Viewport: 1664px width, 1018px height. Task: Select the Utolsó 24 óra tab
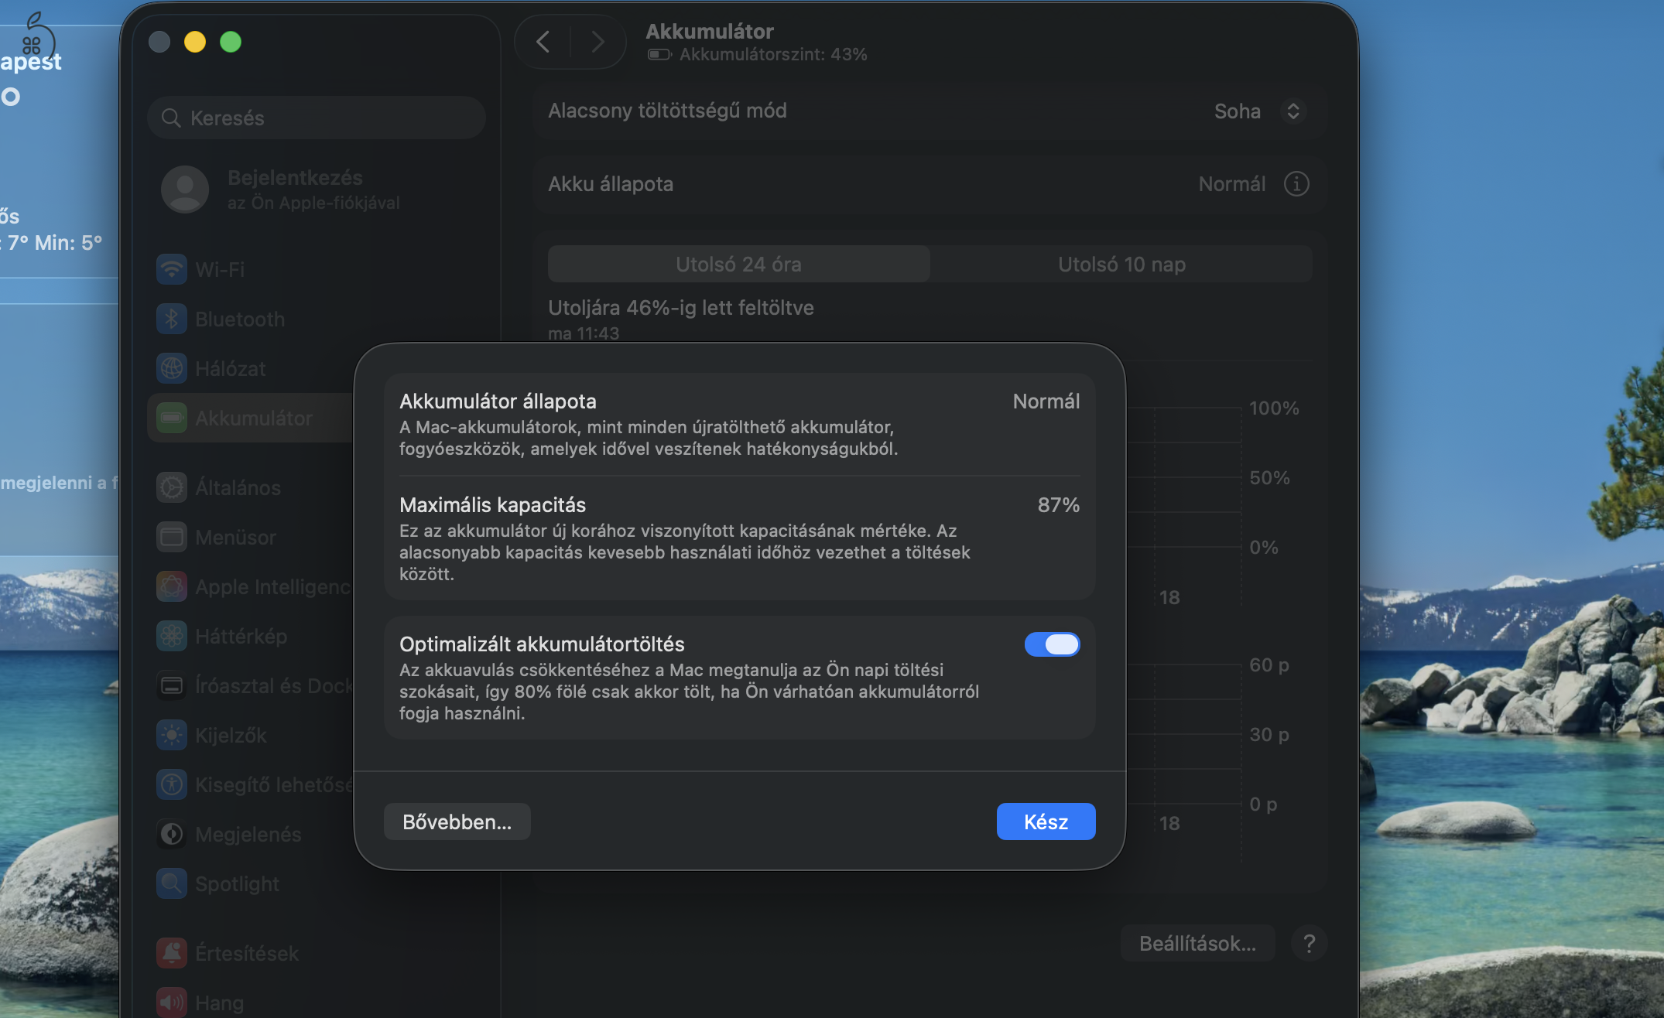[738, 264]
